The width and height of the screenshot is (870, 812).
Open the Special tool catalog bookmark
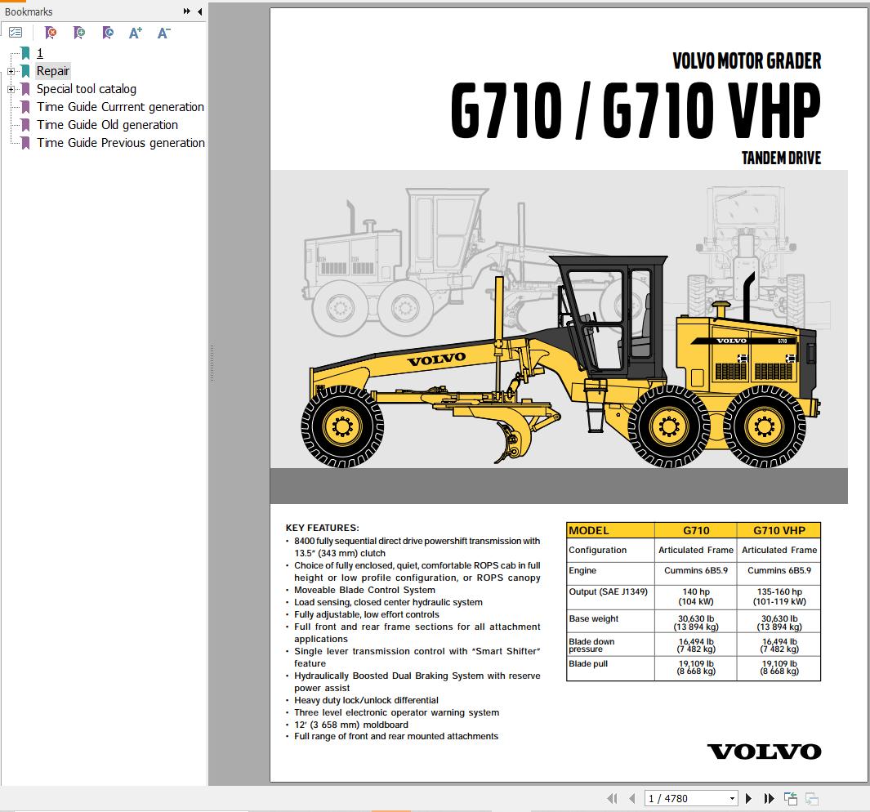(86, 89)
